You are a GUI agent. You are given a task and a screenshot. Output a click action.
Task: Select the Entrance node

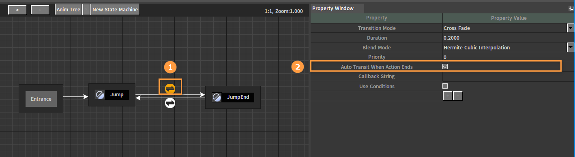41,99
